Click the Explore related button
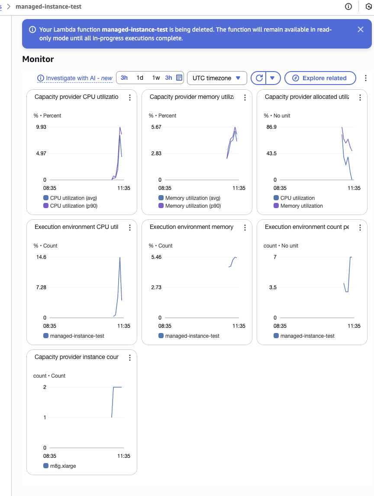The image size is (374, 496). point(320,78)
